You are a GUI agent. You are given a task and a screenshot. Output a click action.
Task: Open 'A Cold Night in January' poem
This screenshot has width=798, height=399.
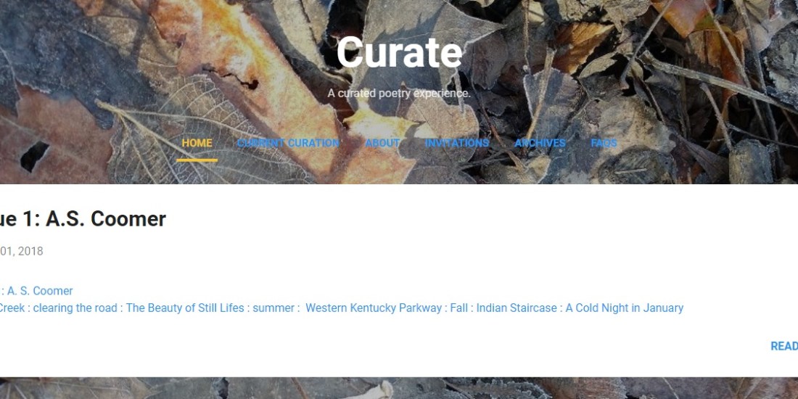pos(625,308)
